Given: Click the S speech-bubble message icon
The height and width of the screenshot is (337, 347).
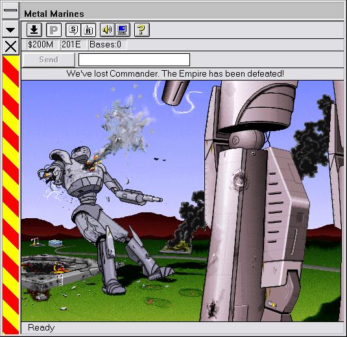Looking at the screenshot, I should 73,30.
